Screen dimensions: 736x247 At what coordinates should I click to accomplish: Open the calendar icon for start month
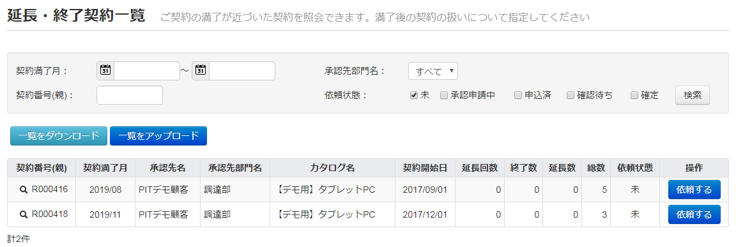pos(105,71)
